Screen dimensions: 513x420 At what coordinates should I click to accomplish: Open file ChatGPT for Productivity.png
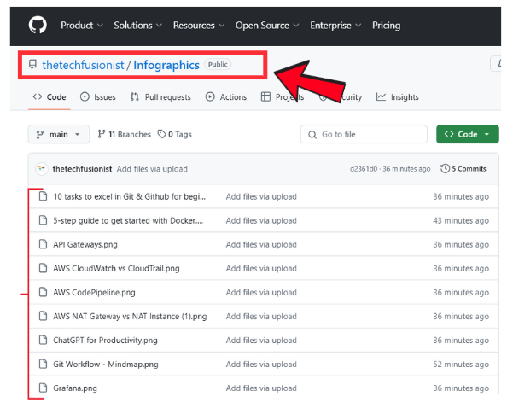coord(105,341)
